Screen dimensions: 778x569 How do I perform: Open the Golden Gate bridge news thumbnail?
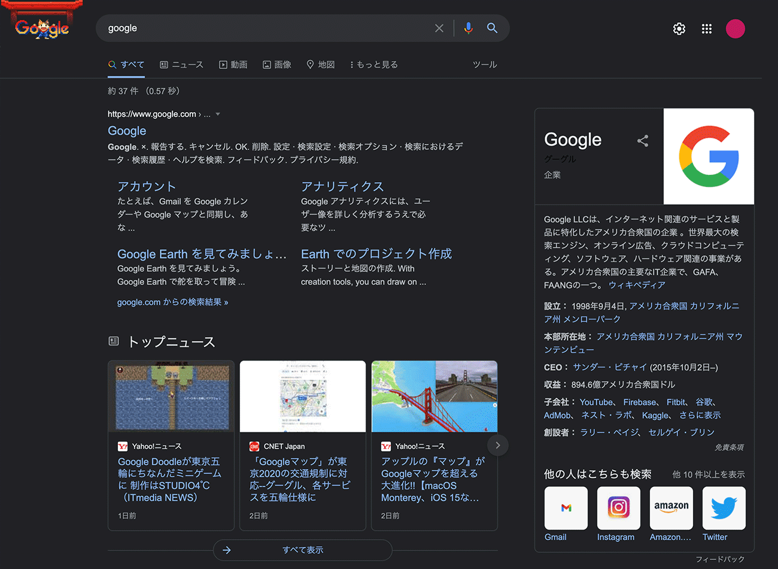tap(434, 396)
